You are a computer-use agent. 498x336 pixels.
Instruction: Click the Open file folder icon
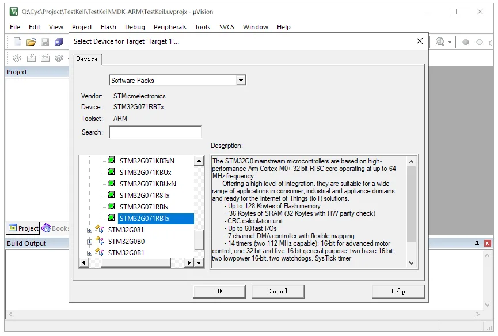point(31,42)
